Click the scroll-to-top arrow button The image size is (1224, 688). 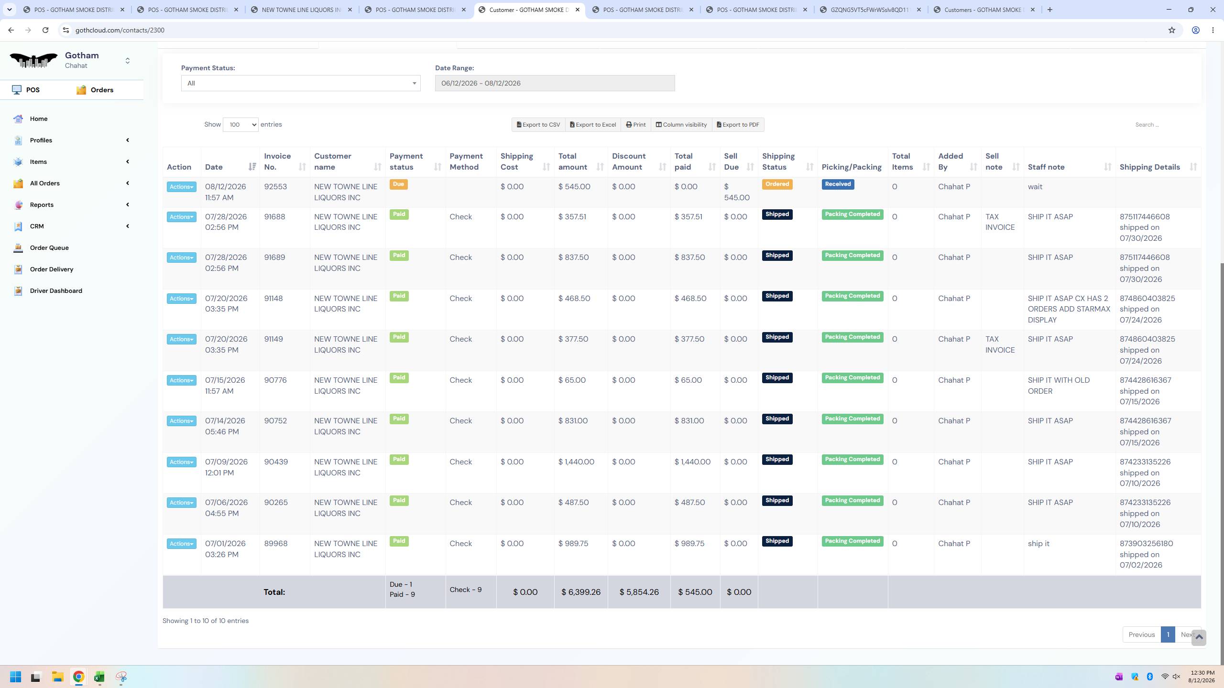pos(1199,637)
